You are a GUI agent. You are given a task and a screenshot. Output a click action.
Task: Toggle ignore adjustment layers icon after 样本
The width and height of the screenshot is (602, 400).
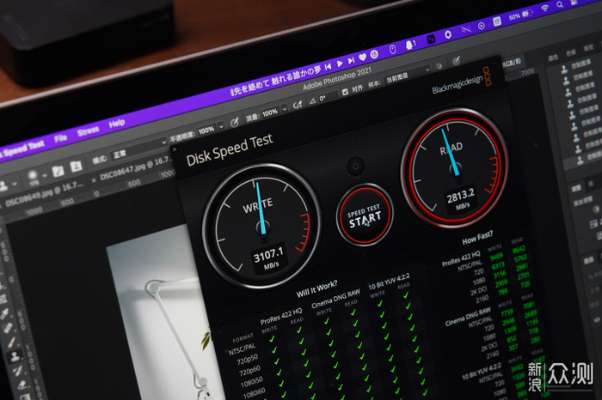coord(439,66)
